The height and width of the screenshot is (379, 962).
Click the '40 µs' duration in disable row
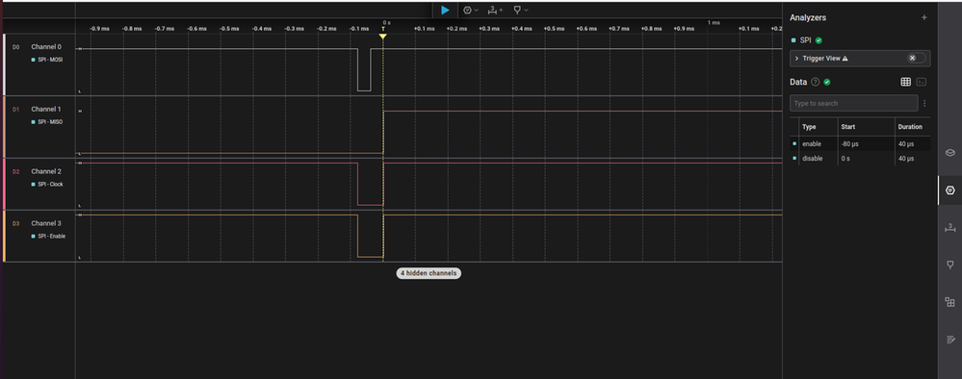click(906, 158)
